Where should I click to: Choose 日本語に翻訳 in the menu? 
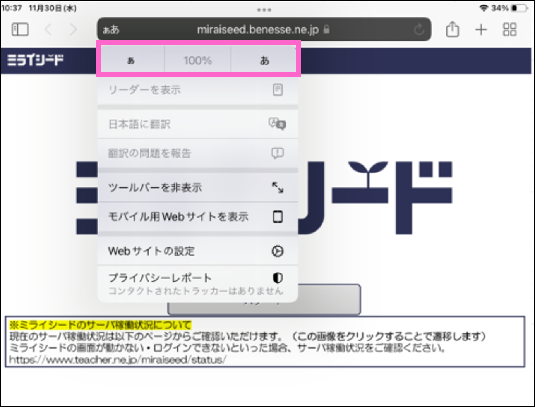pyautogui.click(x=197, y=124)
